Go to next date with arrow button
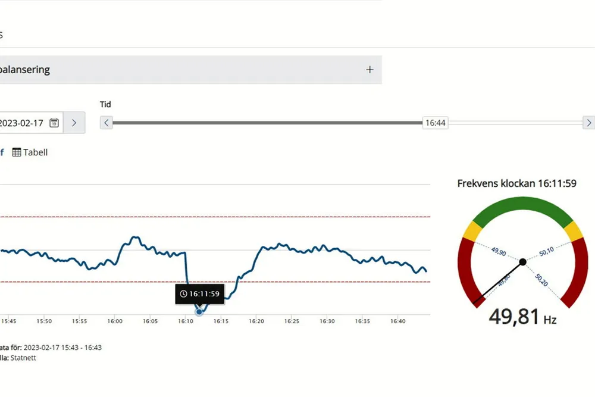This screenshot has height=397, width=595. [x=74, y=123]
